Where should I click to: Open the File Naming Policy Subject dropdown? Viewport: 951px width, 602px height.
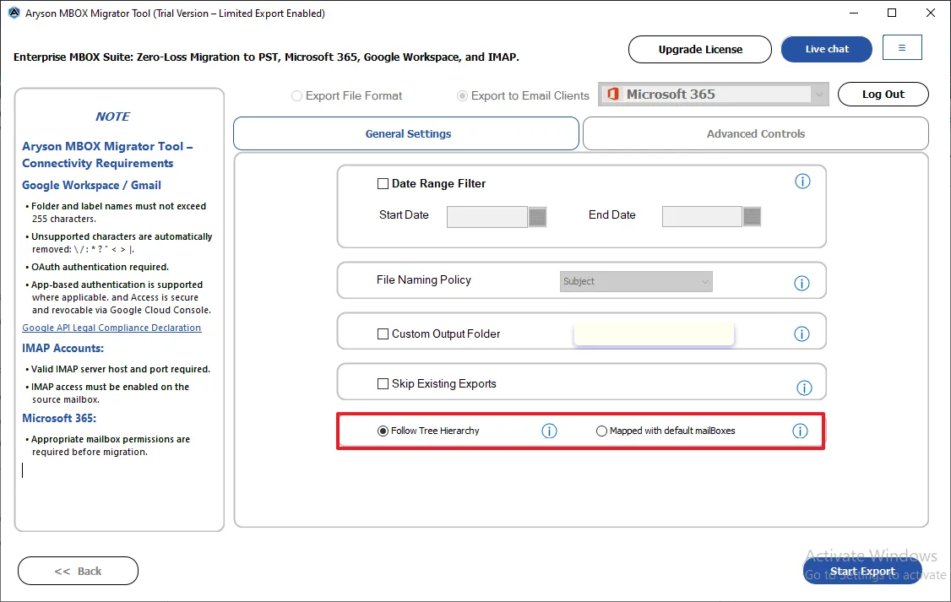point(636,281)
